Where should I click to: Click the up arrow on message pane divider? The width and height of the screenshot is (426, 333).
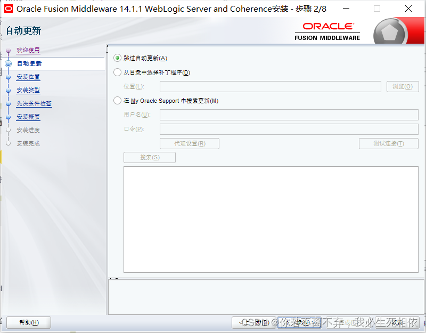click(111, 279)
